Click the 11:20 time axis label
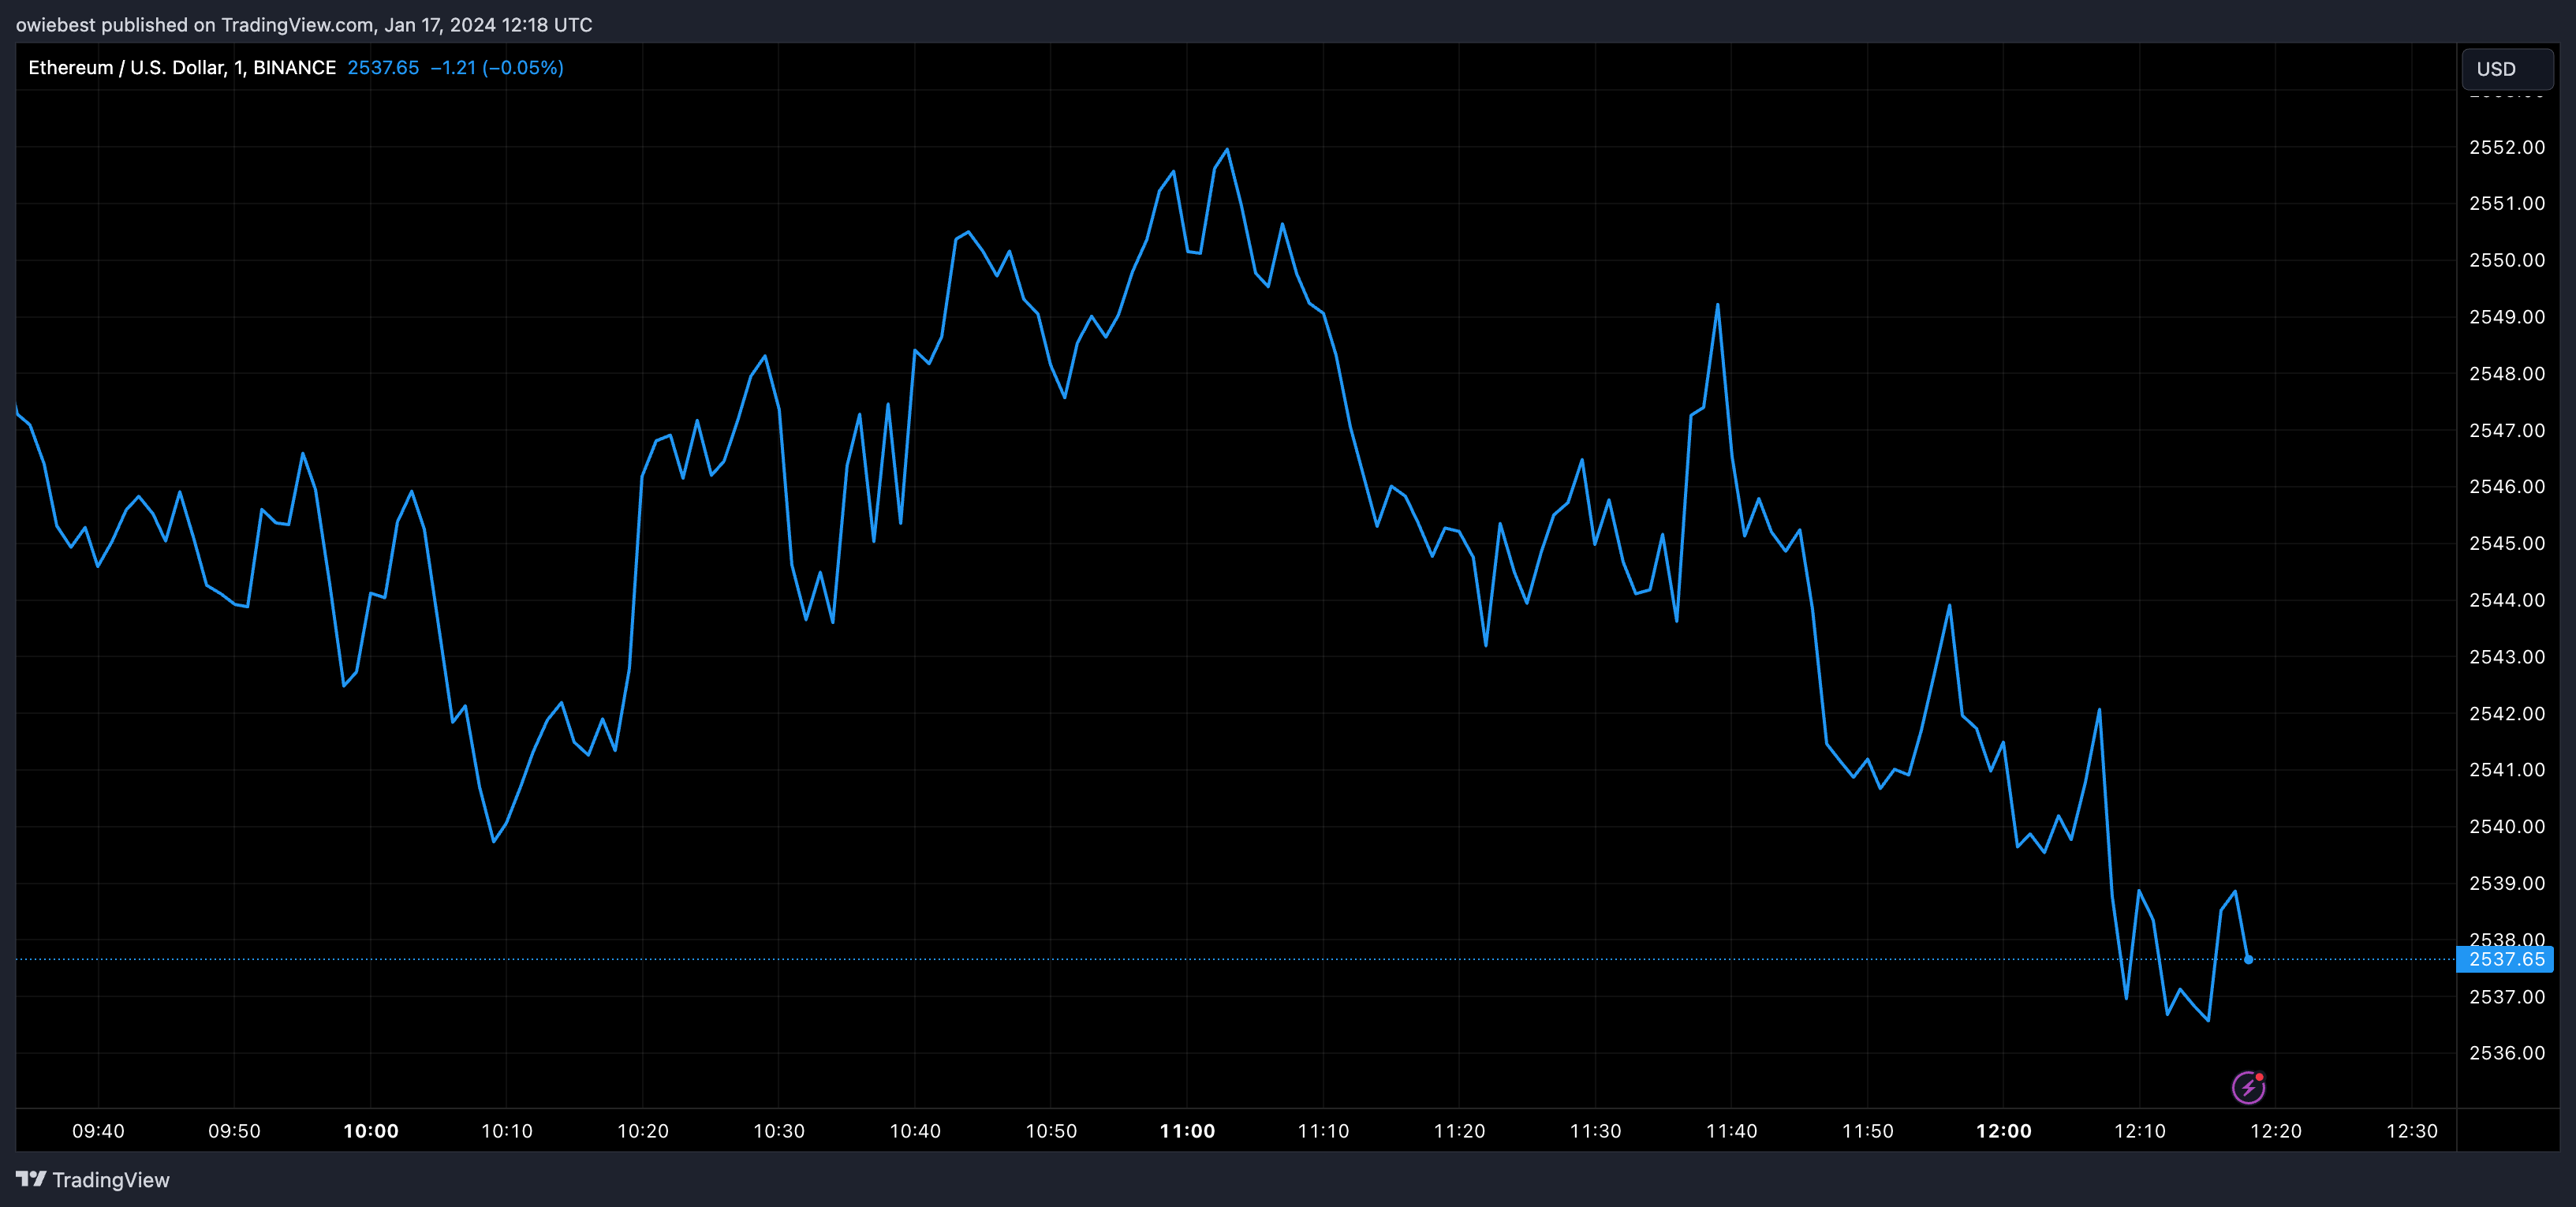Image resolution: width=2576 pixels, height=1207 pixels. (x=1459, y=1131)
